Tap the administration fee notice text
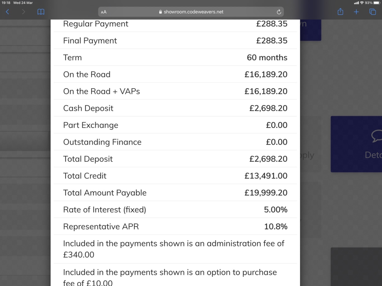This screenshot has height=286, width=382. tap(174, 249)
